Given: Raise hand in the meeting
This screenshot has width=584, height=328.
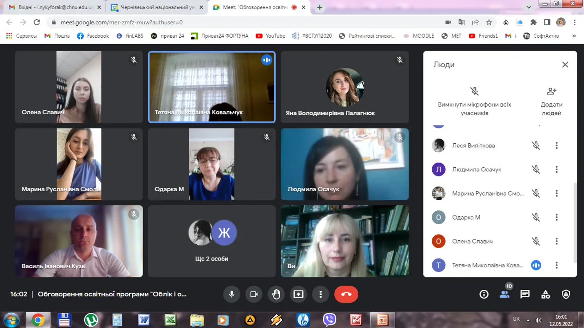Looking at the screenshot, I should click(276, 294).
